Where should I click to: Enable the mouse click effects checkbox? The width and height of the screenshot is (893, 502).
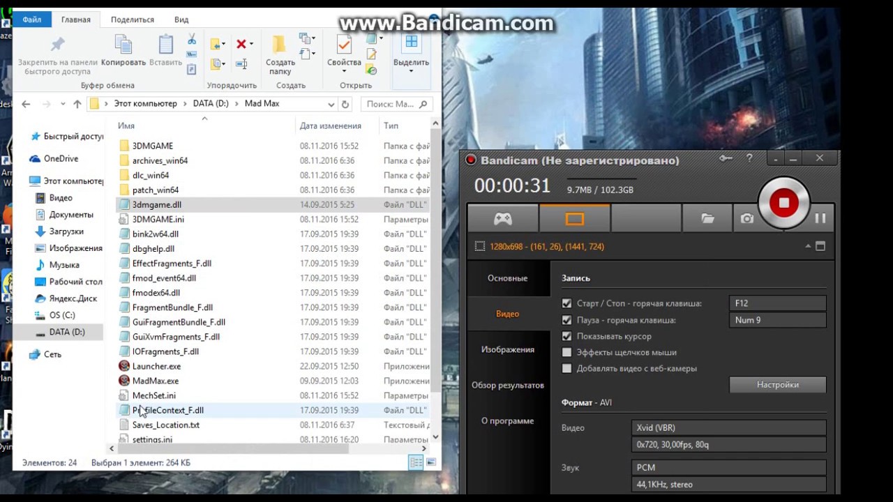[x=566, y=352]
